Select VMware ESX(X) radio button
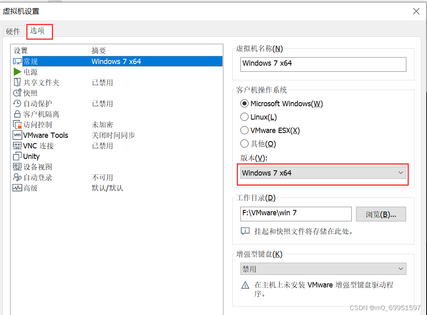 click(x=244, y=131)
